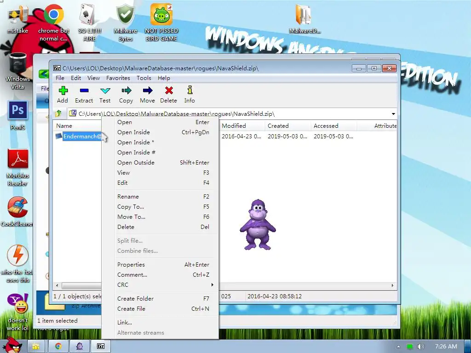This screenshot has width=471, height=353.
Task: Open the orange lightning bolt desktop icon
Action: (17, 255)
